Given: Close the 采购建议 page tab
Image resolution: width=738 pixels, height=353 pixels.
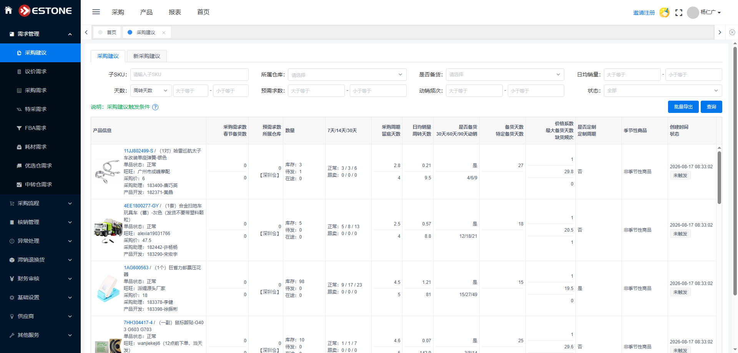Looking at the screenshot, I should (x=164, y=33).
